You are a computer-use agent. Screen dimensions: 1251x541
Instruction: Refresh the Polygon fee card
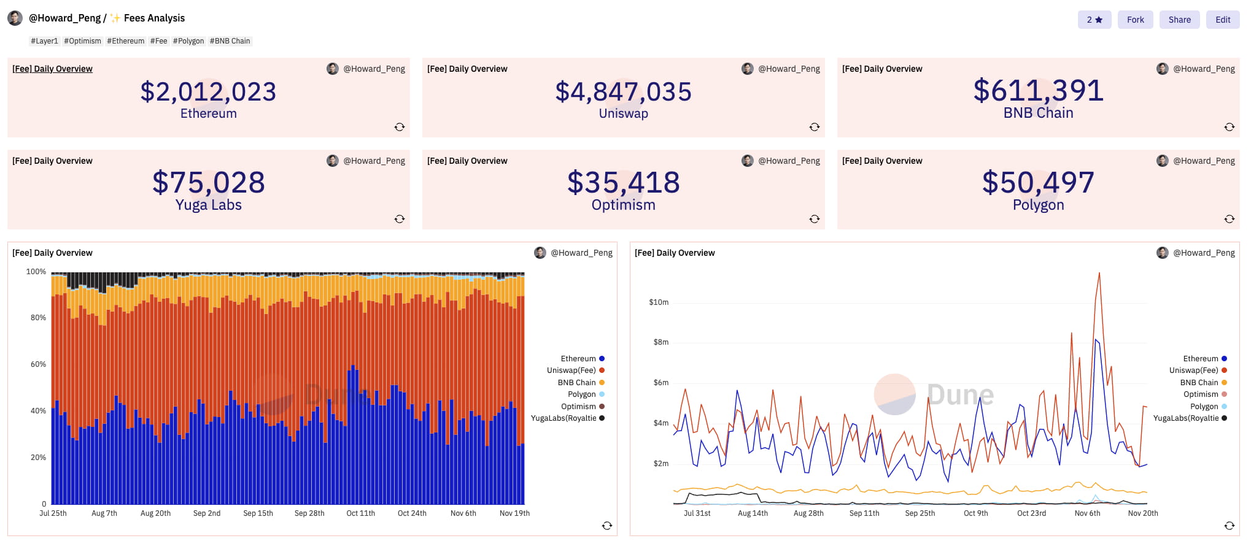pos(1230,219)
